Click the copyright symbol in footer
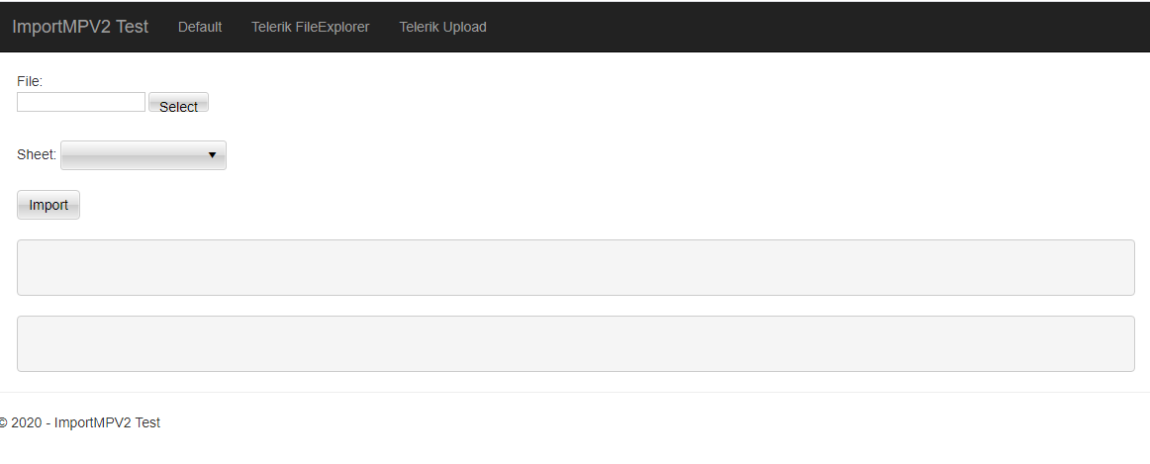This screenshot has width=1150, height=464. 4,422
